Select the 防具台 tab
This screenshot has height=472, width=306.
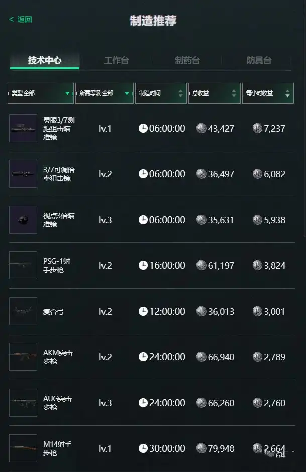(x=259, y=60)
